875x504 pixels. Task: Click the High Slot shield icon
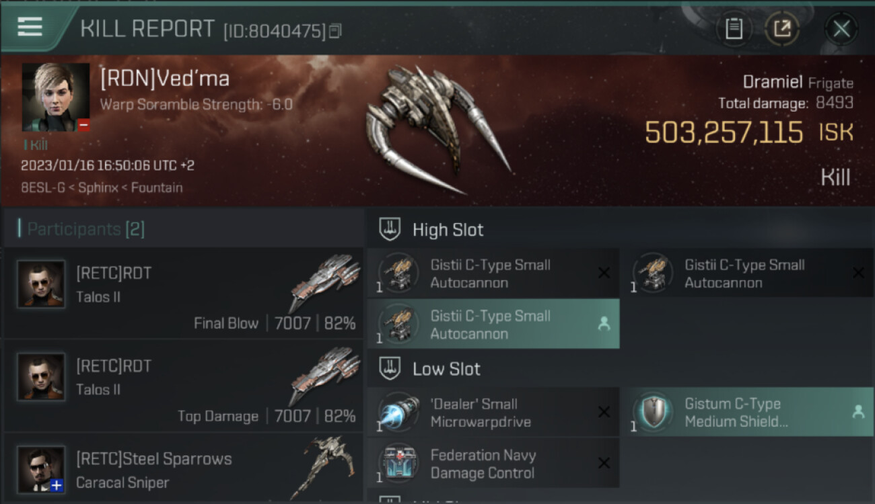390,229
